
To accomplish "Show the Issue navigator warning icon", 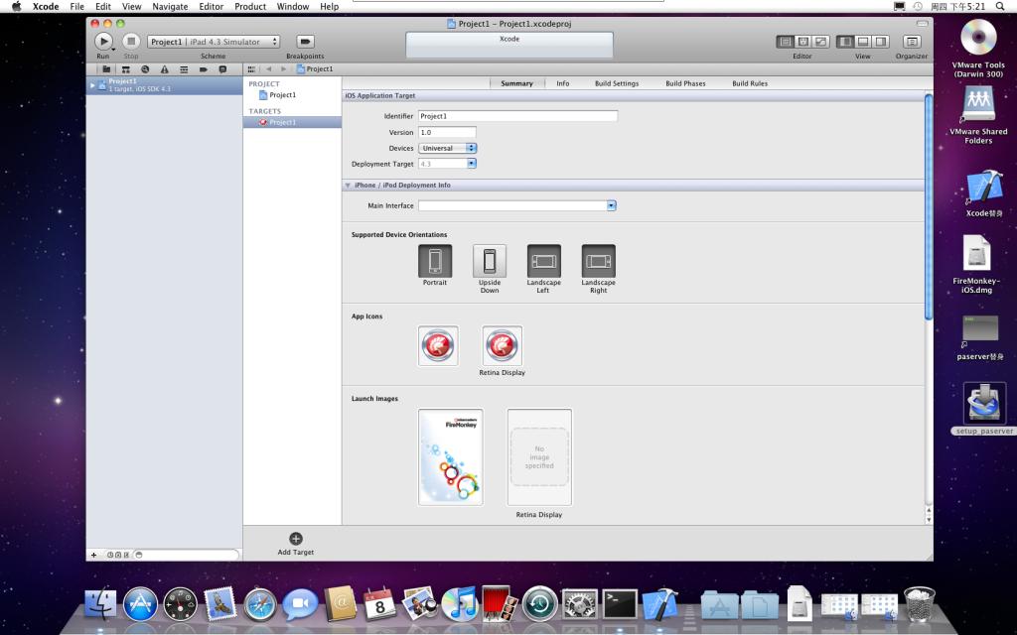I will click(165, 69).
